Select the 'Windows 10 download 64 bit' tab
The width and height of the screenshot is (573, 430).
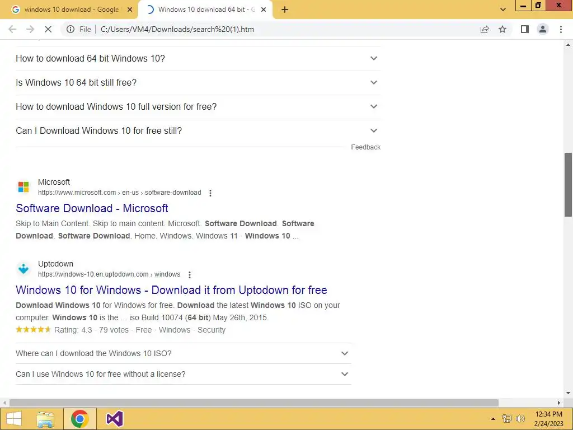coord(205,10)
